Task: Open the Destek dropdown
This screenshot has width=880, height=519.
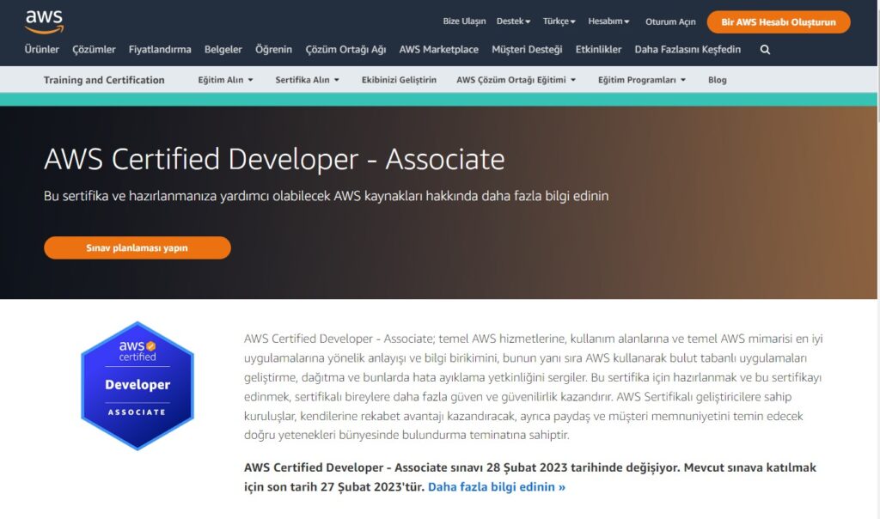Action: (x=513, y=21)
